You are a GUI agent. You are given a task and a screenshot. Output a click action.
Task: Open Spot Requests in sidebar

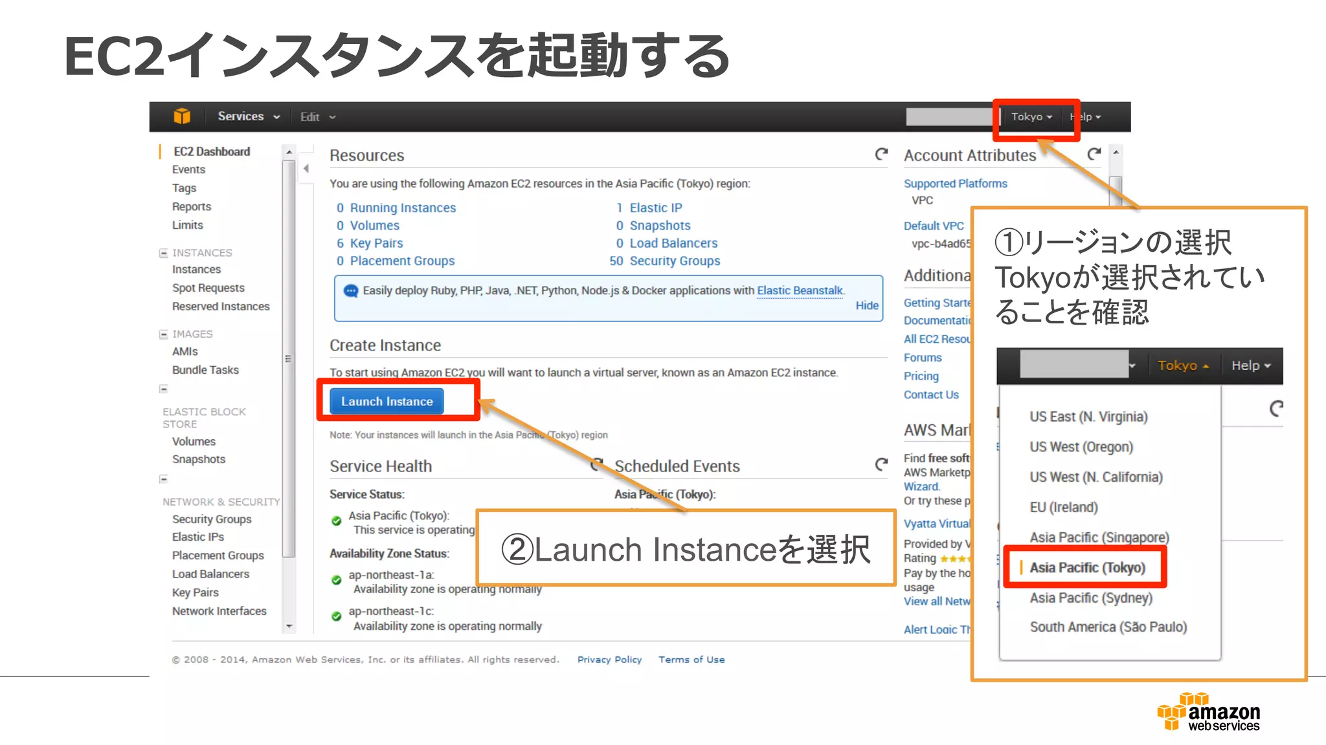click(208, 288)
